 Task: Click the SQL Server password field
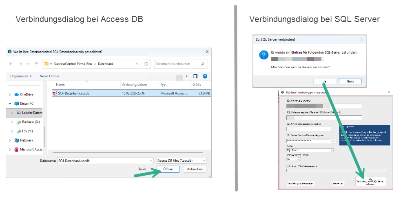click(308, 141)
